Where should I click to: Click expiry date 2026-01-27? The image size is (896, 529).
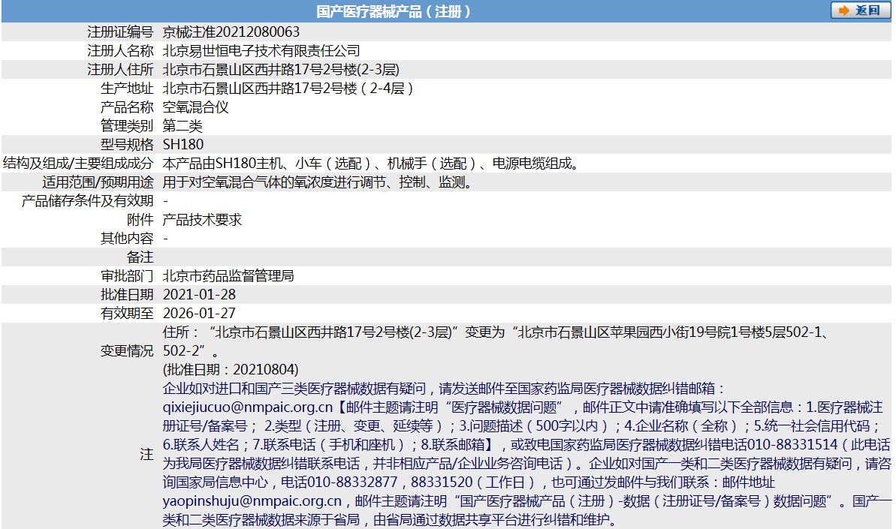point(199,314)
